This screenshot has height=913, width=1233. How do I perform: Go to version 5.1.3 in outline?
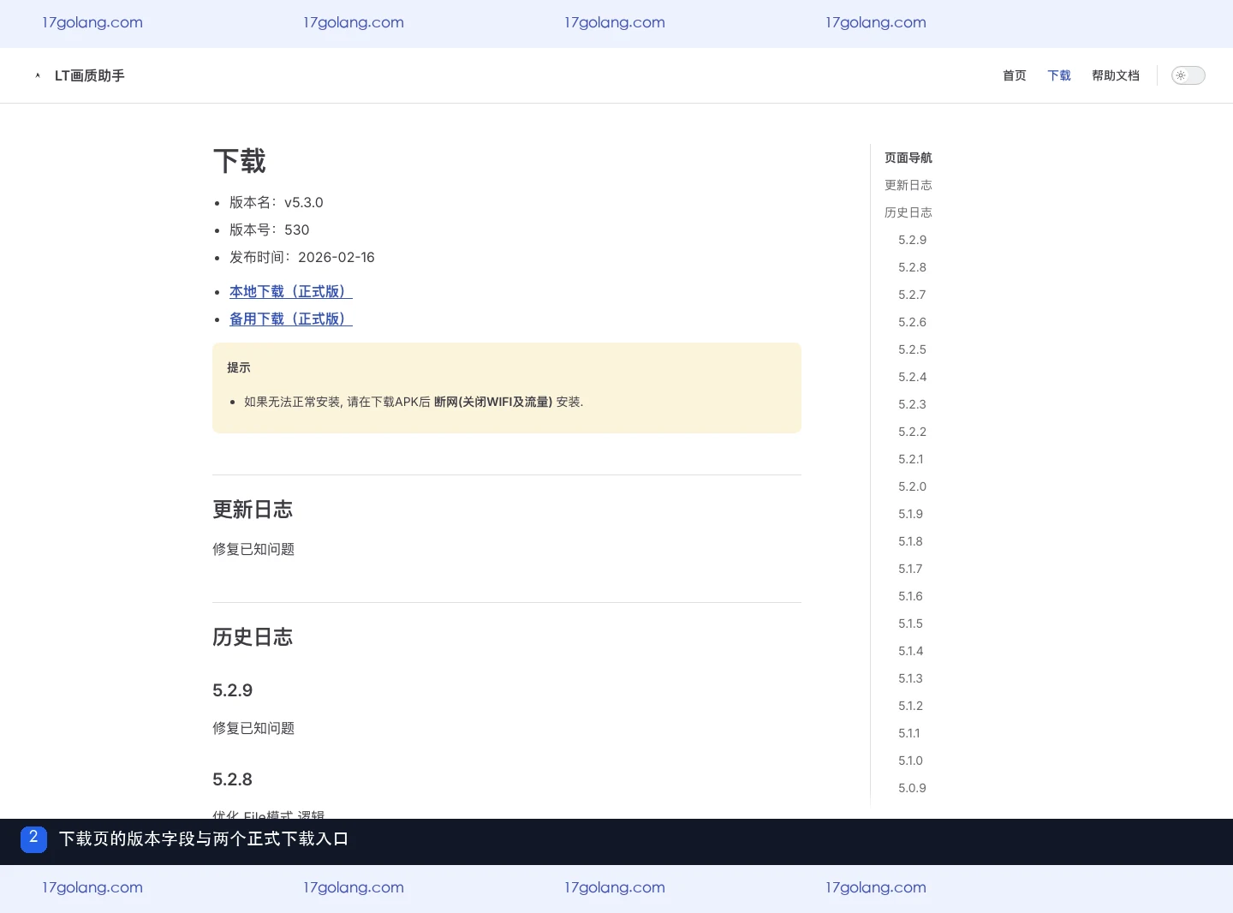click(x=910, y=678)
